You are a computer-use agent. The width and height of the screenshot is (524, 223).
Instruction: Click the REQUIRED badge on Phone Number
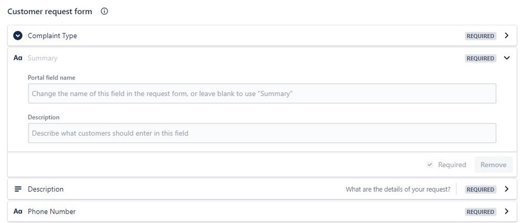(x=480, y=212)
